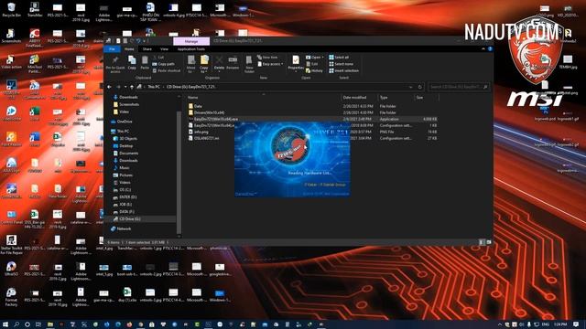Open Screenshots in the navigation pane
Viewport: 586px width, 329px height.
pyautogui.click(x=129, y=104)
